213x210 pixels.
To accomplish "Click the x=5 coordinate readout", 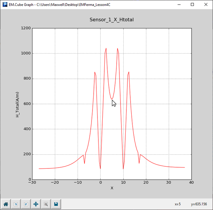I will point(177,204).
